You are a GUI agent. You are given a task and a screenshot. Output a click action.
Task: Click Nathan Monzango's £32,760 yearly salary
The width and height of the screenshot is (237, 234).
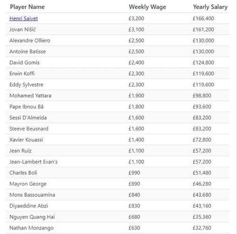pos(202,228)
